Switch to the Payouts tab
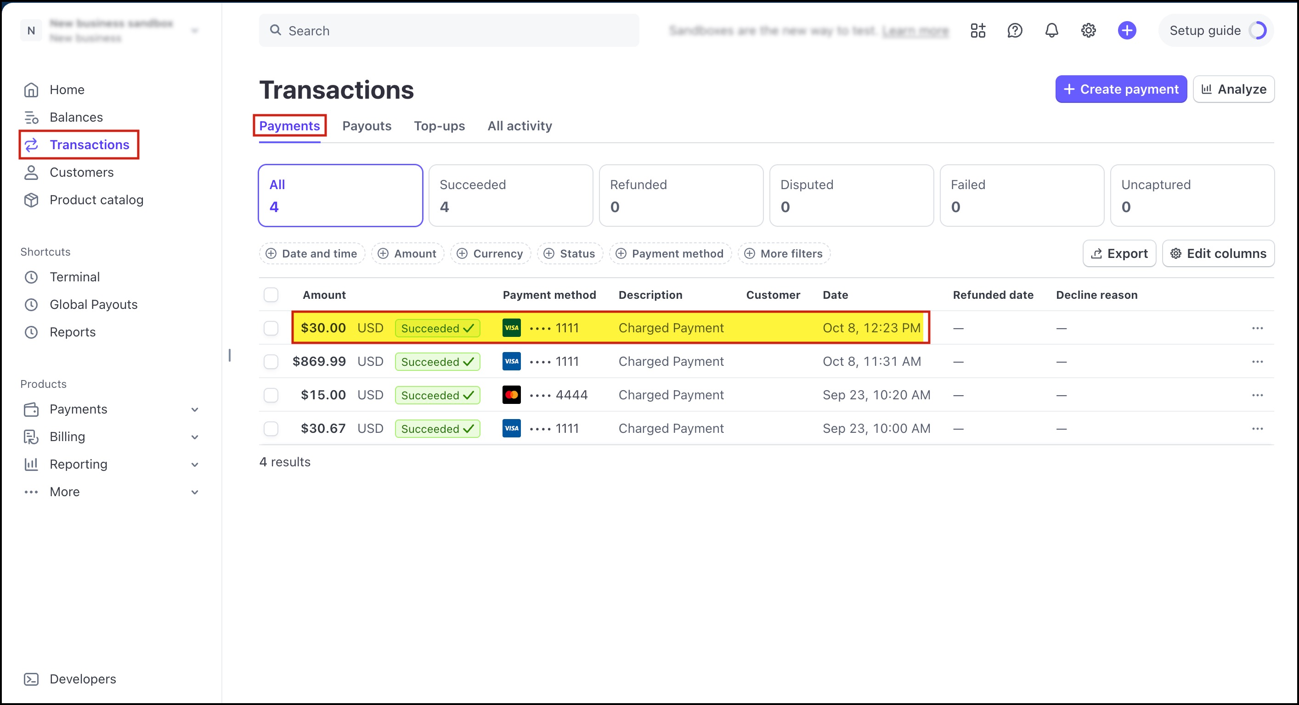The height and width of the screenshot is (705, 1299). (367, 126)
